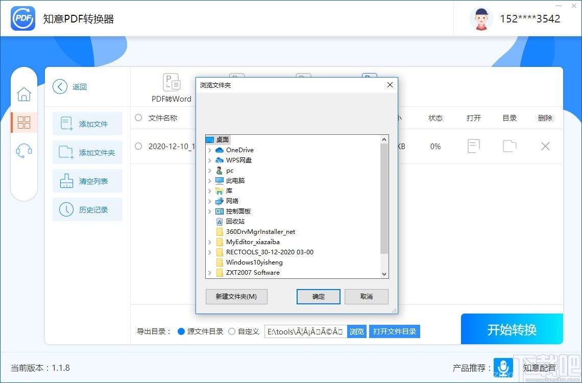Open the user avatar profile
Screen dimensions: 582x383
pyautogui.click(x=481, y=18)
